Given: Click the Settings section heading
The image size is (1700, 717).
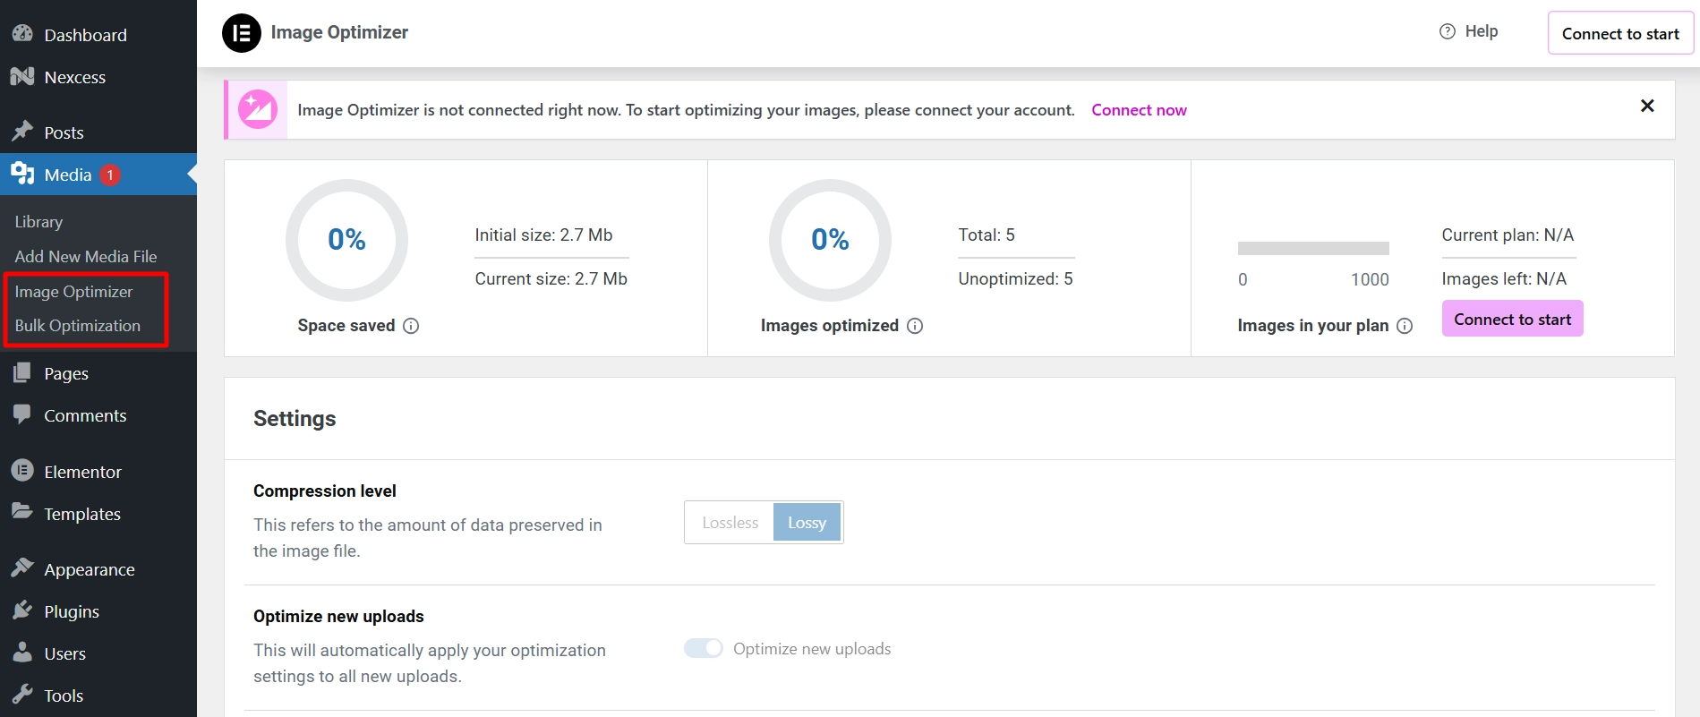Looking at the screenshot, I should pos(295,418).
